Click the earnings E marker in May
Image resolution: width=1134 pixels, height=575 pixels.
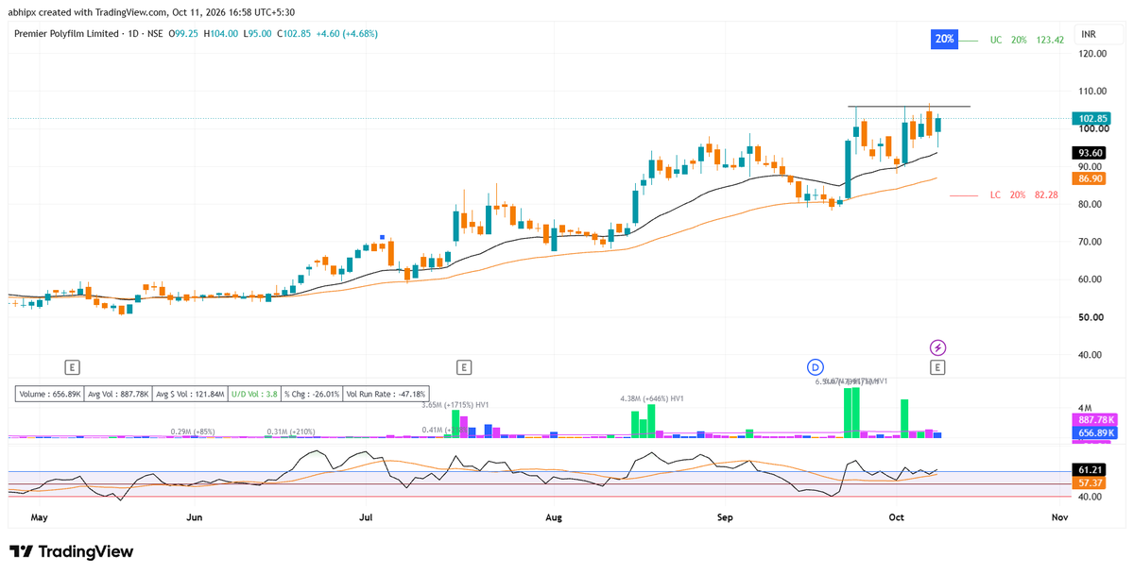(72, 366)
